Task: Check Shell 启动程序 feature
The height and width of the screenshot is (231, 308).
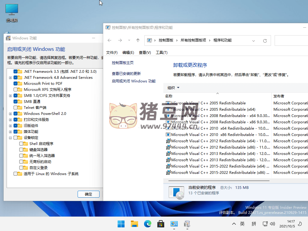Action: (x=21, y=144)
